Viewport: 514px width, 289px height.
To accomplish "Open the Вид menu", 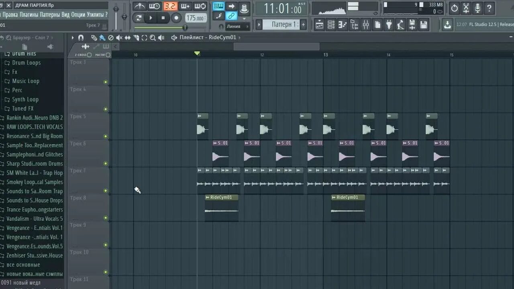I will point(65,15).
